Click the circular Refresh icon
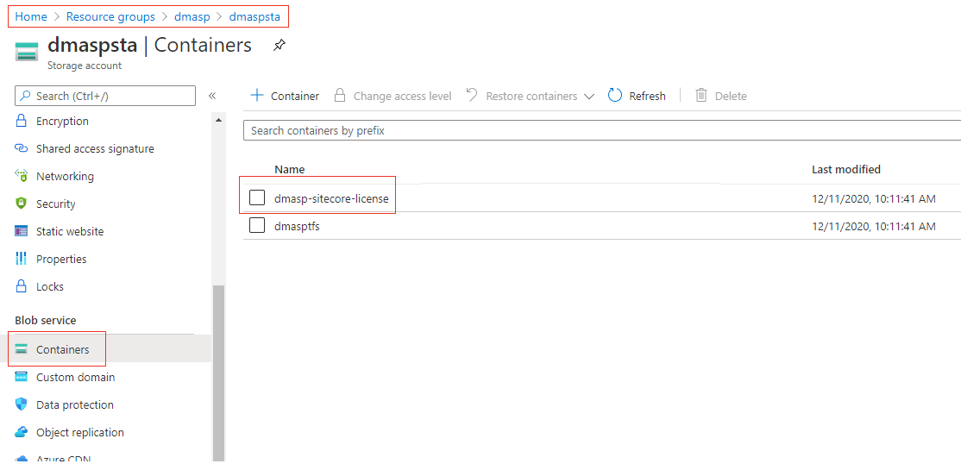Image resolution: width=961 pixels, height=470 pixels. 615,96
